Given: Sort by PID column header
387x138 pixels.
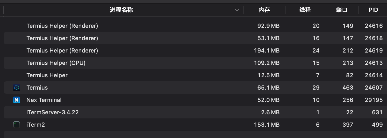Looking at the screenshot, I should [x=373, y=10].
